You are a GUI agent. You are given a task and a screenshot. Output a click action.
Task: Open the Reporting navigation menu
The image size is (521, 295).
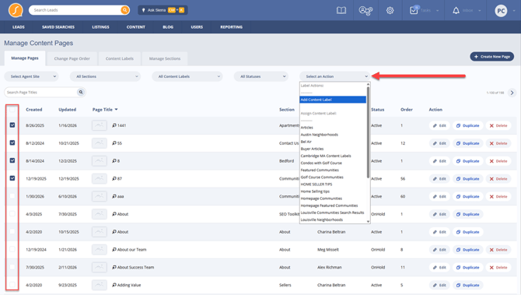click(x=231, y=27)
